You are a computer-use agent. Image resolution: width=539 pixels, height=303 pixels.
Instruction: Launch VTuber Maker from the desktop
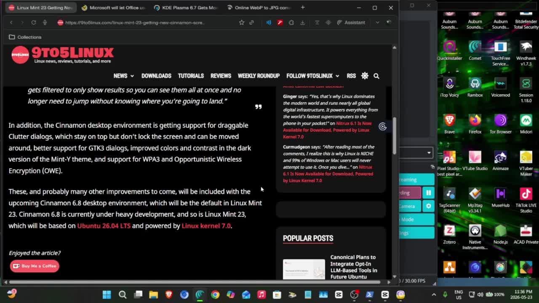pyautogui.click(x=526, y=163)
